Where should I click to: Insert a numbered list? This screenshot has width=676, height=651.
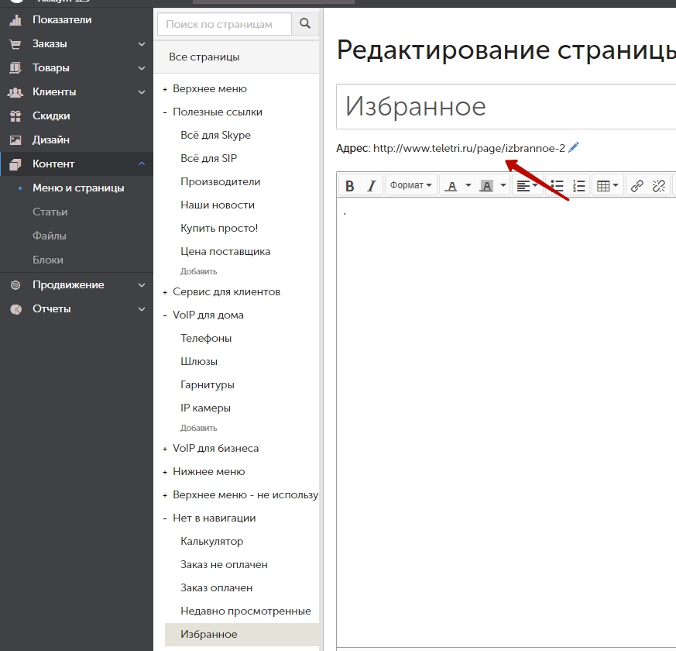pos(578,186)
